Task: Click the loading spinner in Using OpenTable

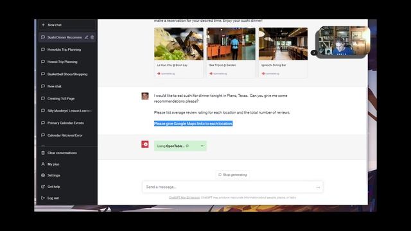Action: [x=187, y=146]
